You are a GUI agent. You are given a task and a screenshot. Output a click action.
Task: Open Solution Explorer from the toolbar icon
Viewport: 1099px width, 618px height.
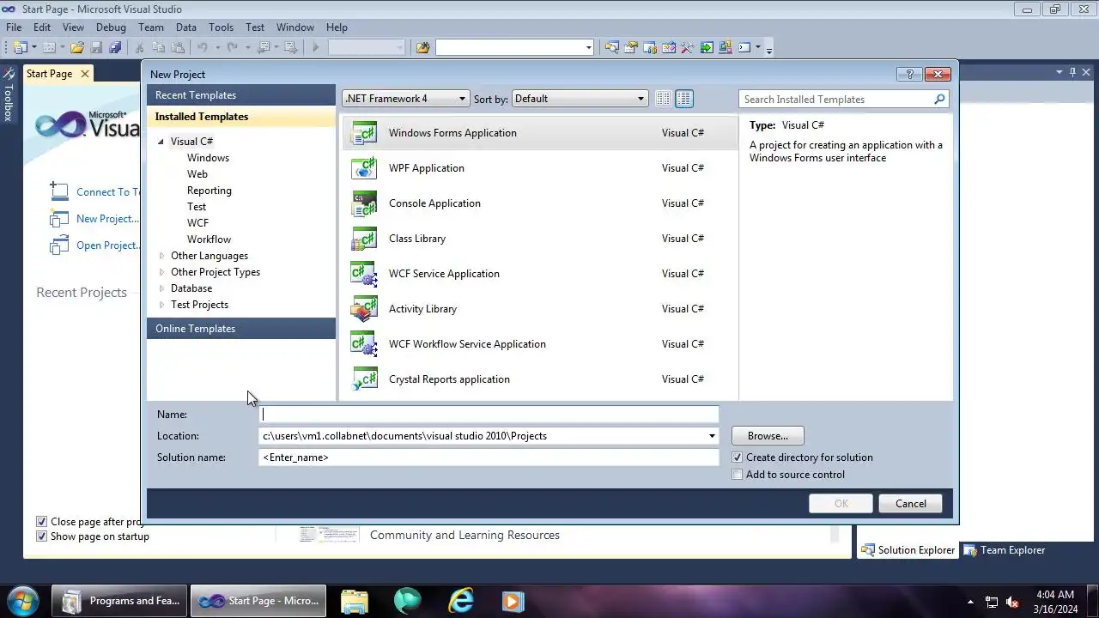click(612, 48)
